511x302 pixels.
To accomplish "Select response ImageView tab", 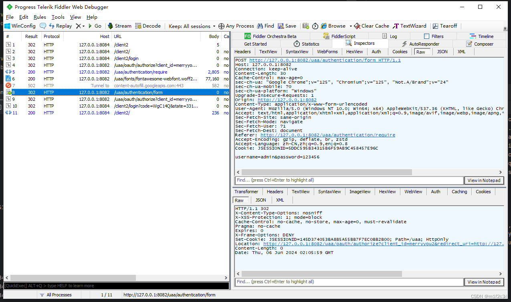I will click(360, 192).
